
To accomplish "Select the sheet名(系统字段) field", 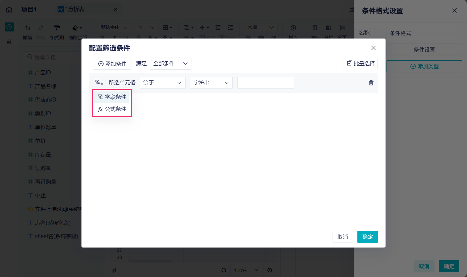I will point(56,236).
